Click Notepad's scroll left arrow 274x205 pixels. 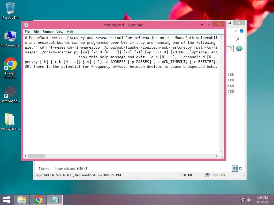click(x=26, y=156)
